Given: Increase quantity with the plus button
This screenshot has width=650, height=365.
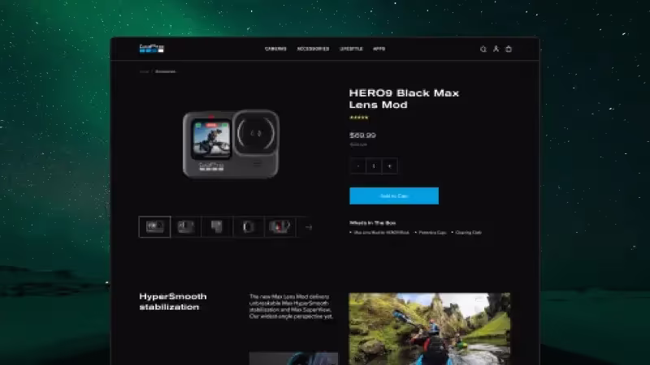Looking at the screenshot, I should point(389,165).
